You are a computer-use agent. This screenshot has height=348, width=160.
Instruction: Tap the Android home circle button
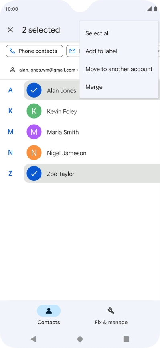click(x=80, y=339)
